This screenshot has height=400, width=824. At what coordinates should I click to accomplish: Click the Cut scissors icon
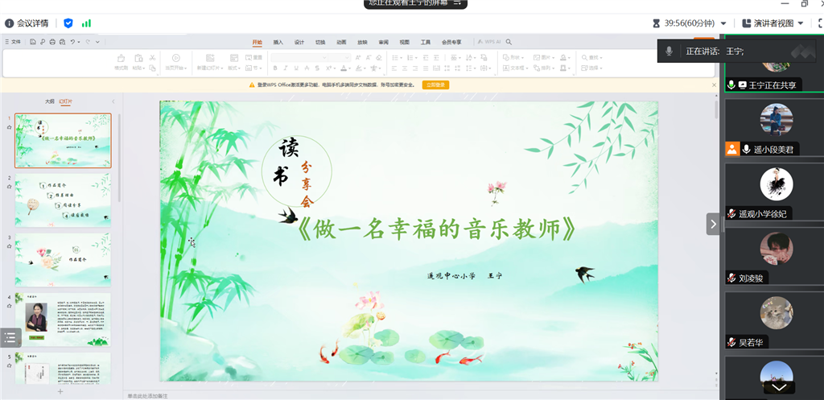click(152, 57)
